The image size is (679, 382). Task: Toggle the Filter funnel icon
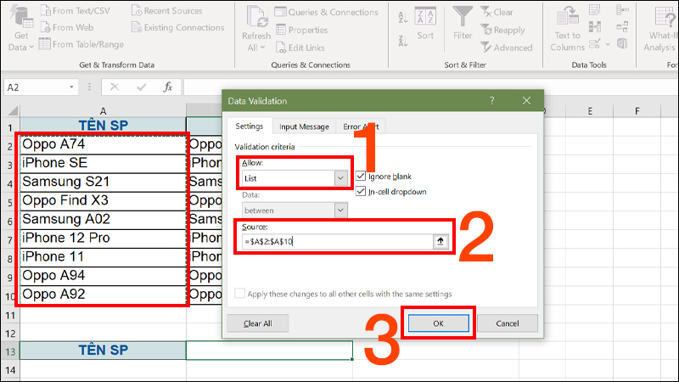[463, 17]
